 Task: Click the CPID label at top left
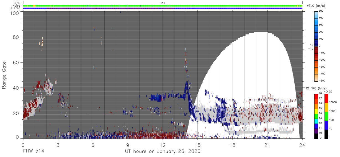coord(17,3)
